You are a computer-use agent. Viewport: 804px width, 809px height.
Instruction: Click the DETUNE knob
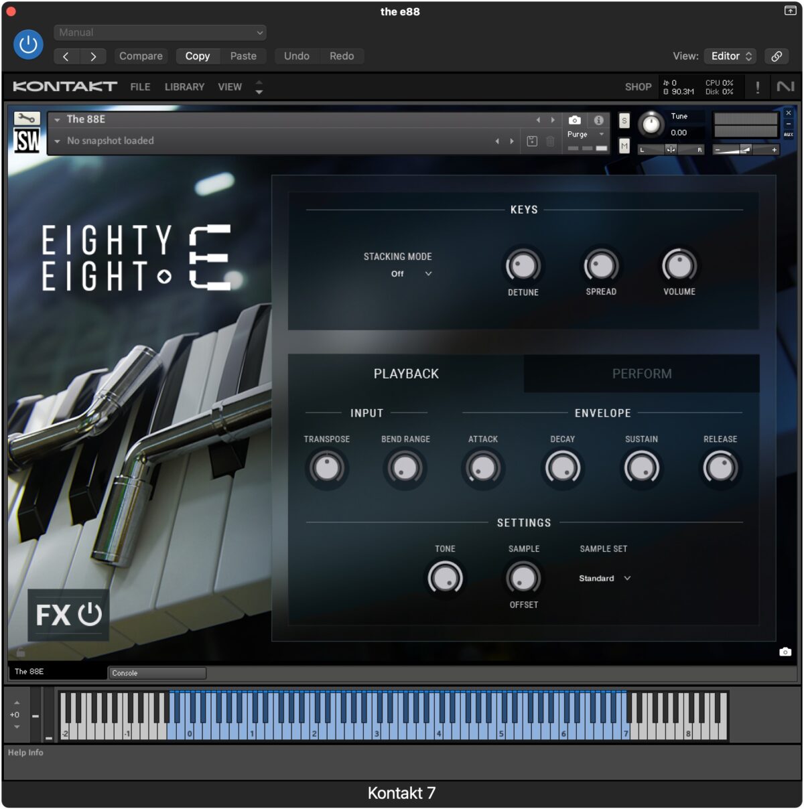point(523,265)
